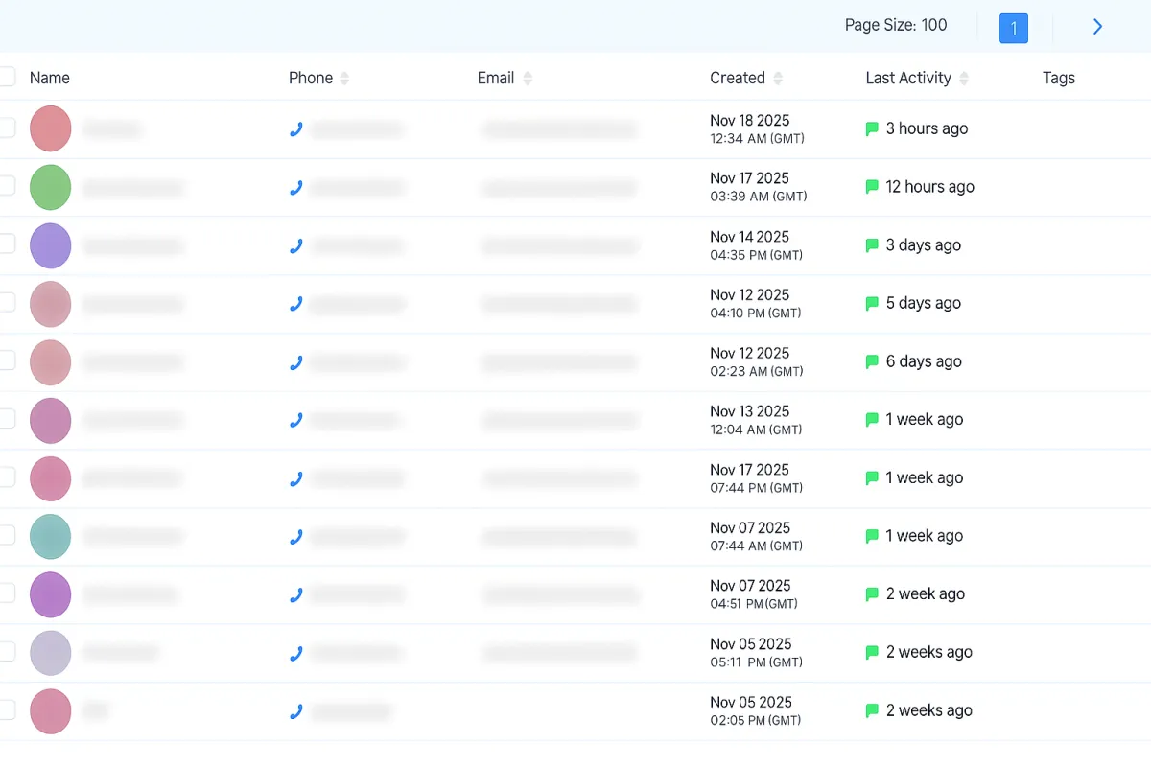The image size is (1151, 767).
Task: Click the Tags column header
Action: pos(1059,79)
